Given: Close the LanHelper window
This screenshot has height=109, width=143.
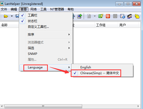Looking at the screenshot, I should tap(136, 4).
